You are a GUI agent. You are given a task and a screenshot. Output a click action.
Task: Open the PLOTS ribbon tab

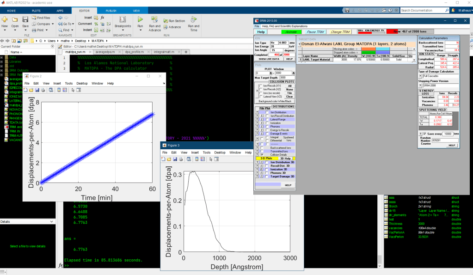[x=36, y=10]
